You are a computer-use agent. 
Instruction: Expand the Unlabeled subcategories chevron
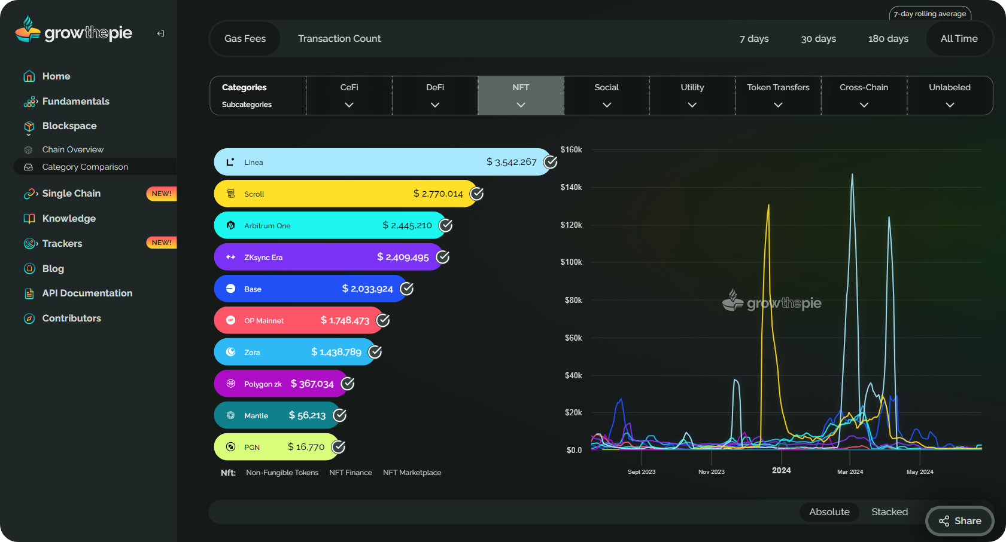coord(950,105)
